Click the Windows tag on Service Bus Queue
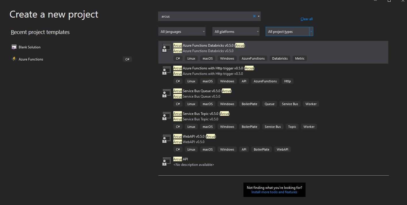The width and height of the screenshot is (407, 205). [x=227, y=104]
